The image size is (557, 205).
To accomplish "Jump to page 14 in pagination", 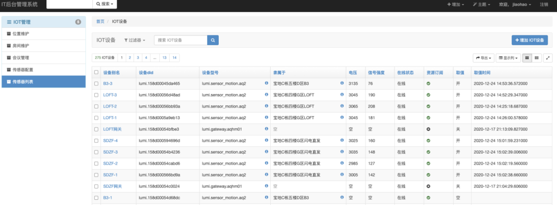I will click(x=174, y=58).
